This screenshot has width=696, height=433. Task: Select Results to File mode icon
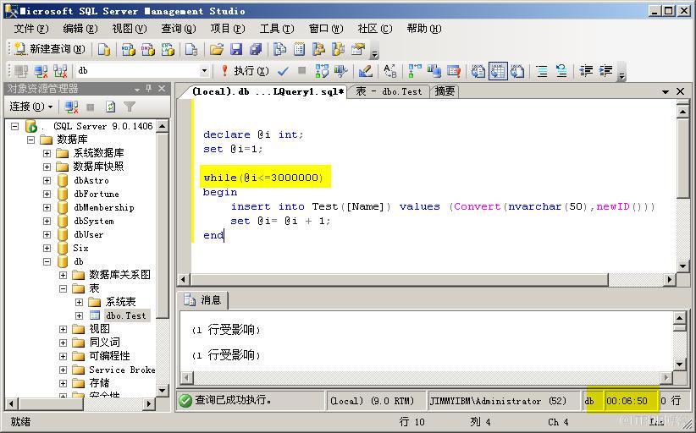517,71
